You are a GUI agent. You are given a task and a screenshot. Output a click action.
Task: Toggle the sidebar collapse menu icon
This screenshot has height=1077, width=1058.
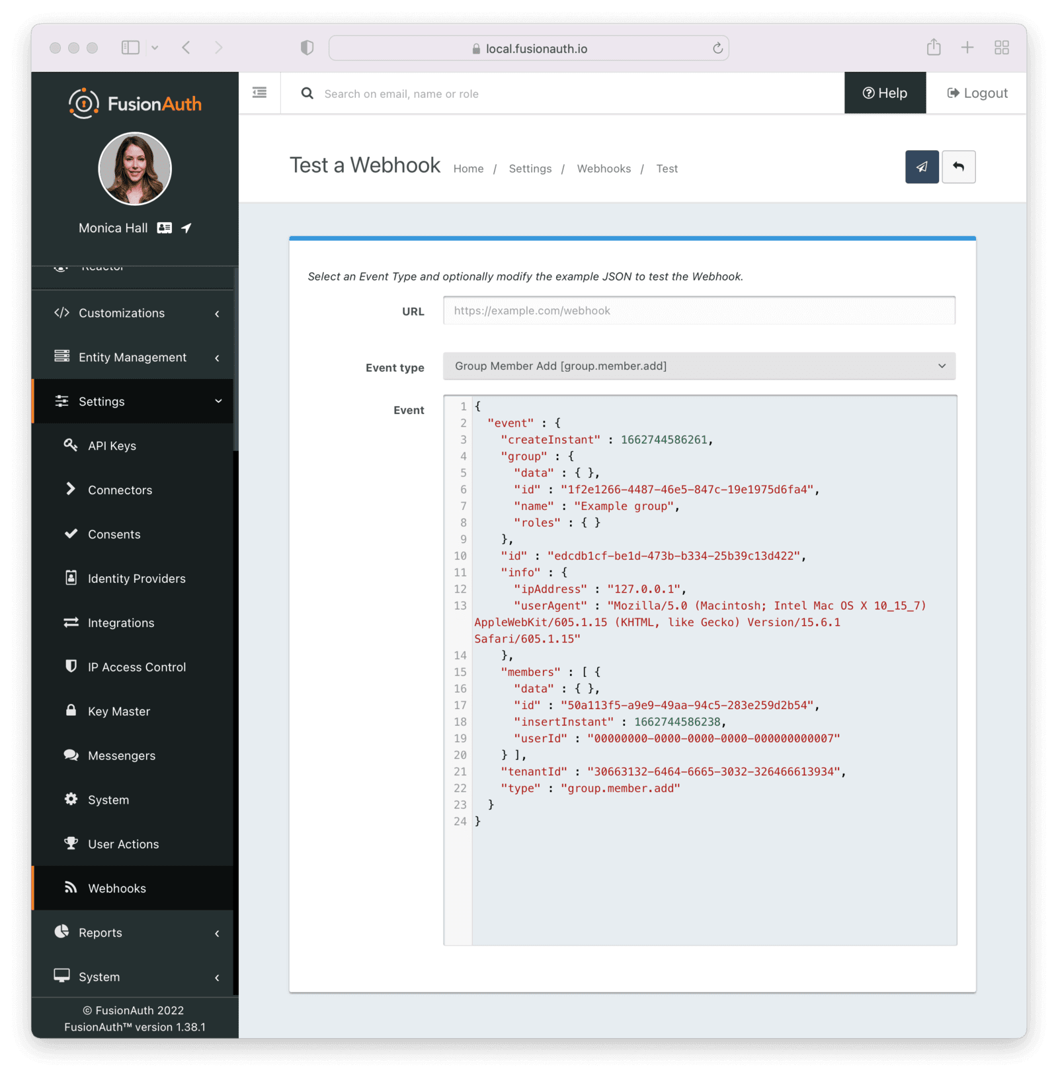pyautogui.click(x=259, y=93)
